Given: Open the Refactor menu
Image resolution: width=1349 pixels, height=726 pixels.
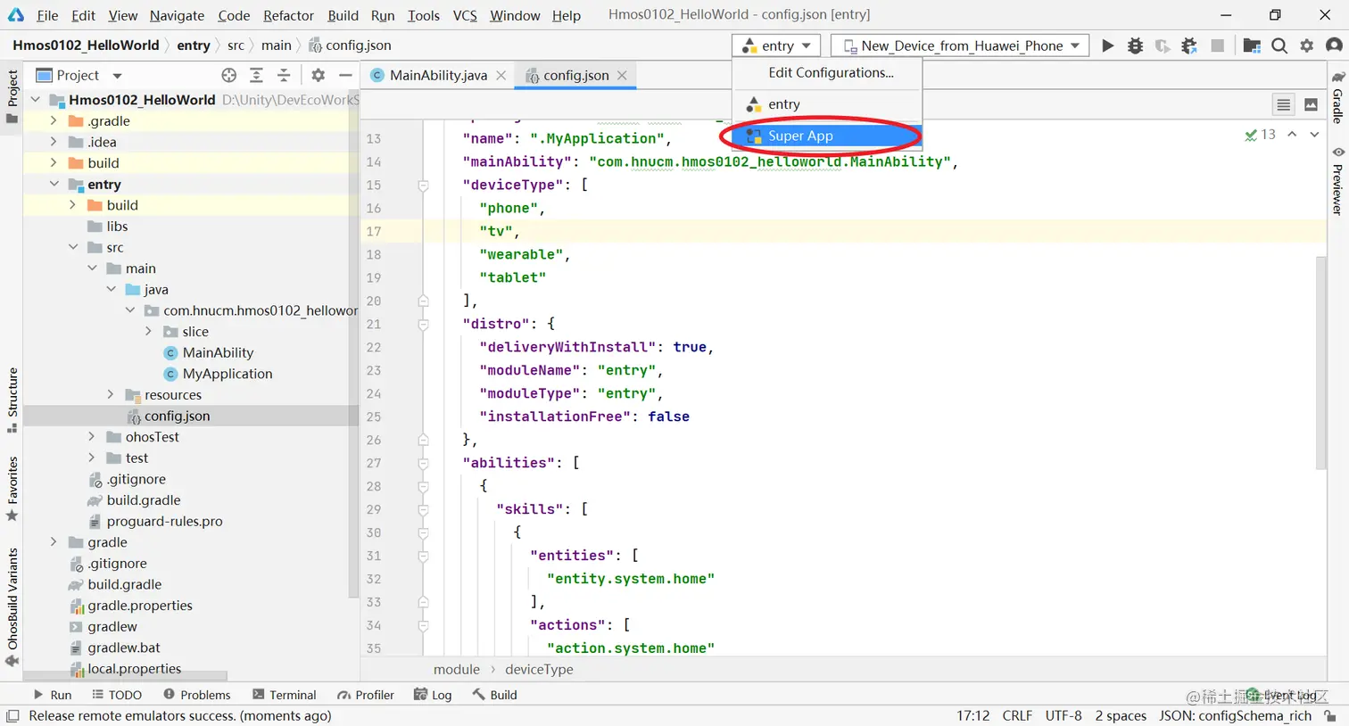Looking at the screenshot, I should tap(288, 15).
